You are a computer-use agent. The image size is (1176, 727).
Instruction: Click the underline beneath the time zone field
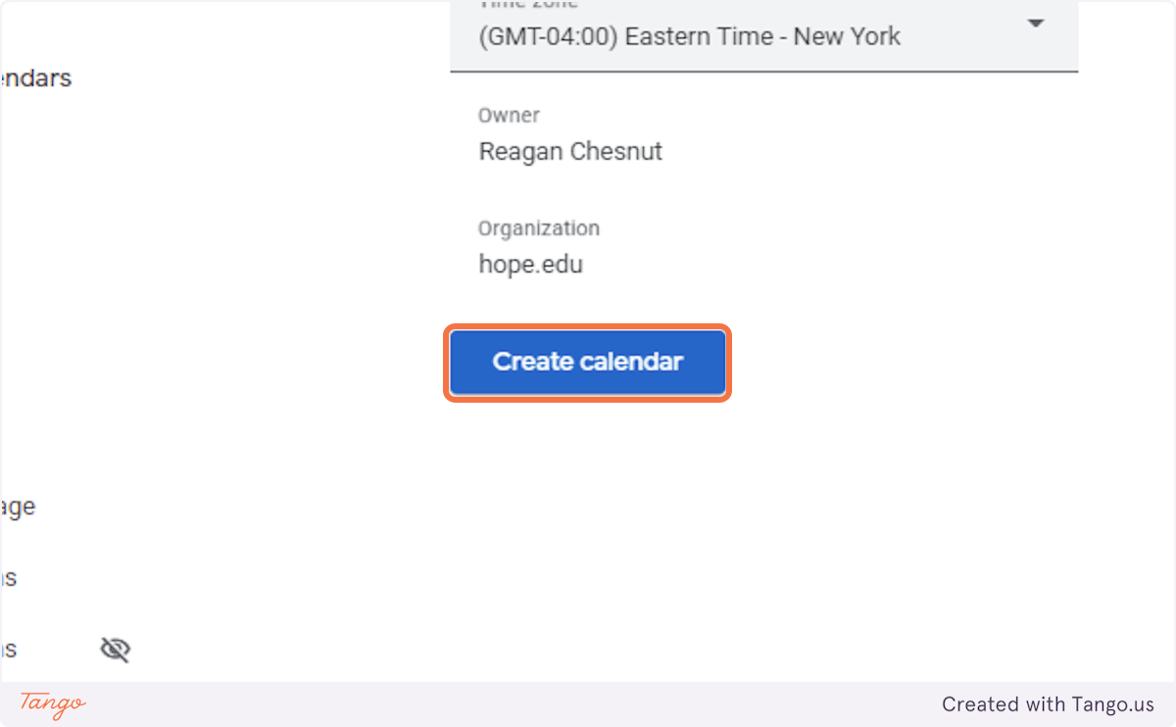pyautogui.click(x=763, y=71)
